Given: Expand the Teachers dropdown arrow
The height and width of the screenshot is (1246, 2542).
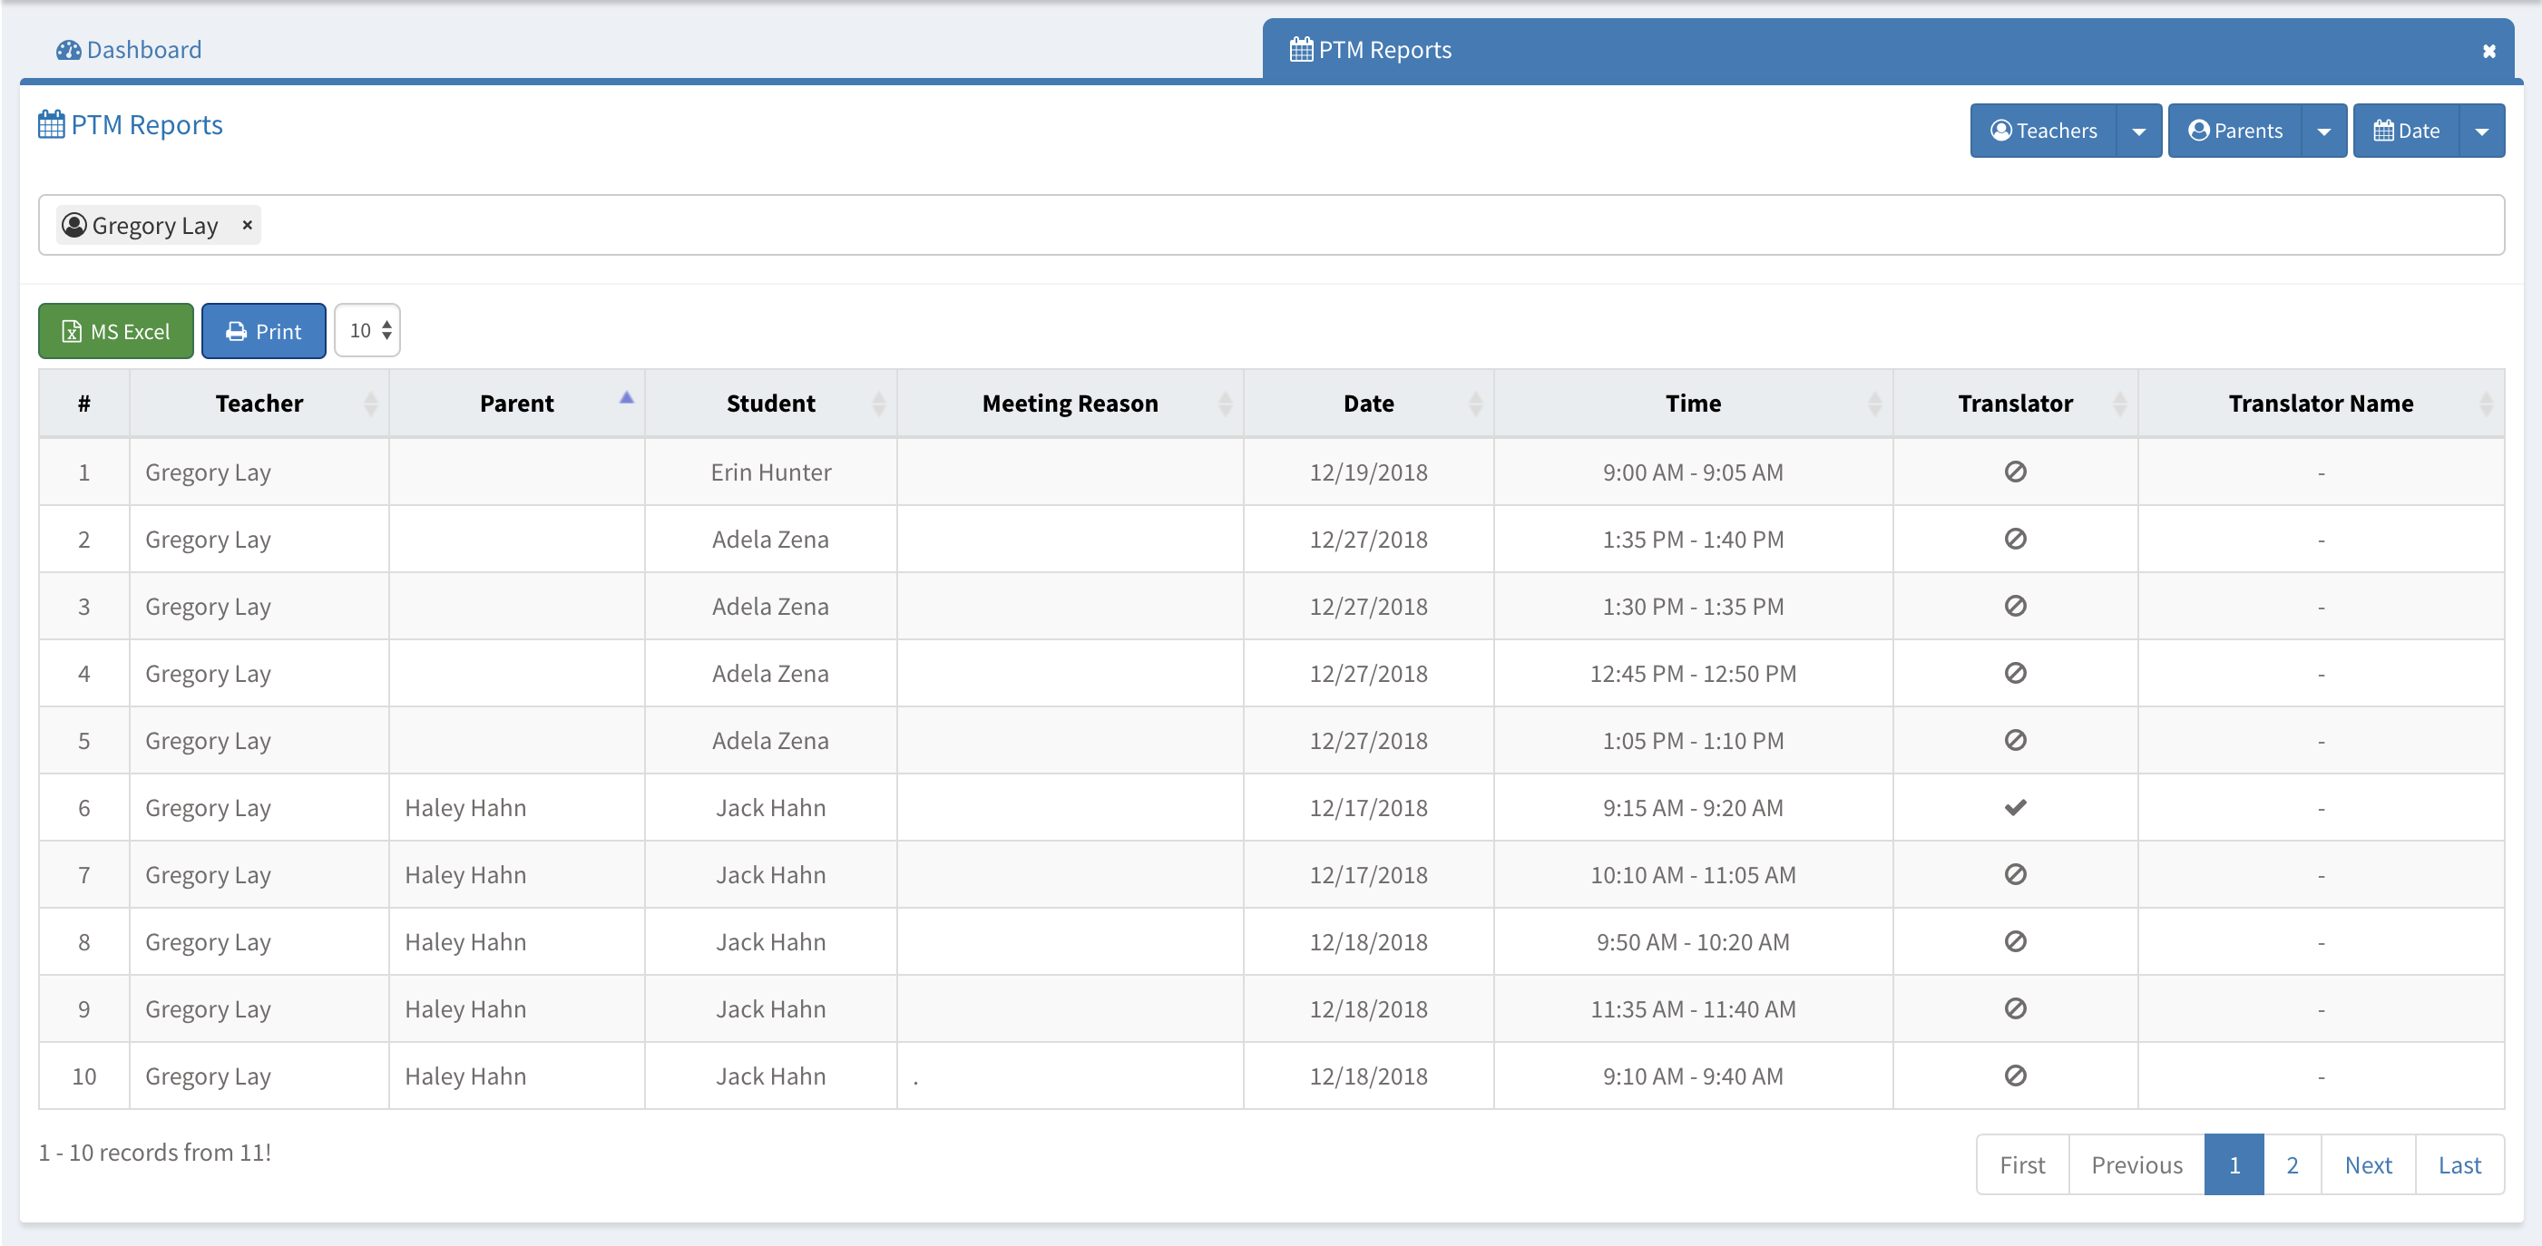Looking at the screenshot, I should click(2138, 131).
